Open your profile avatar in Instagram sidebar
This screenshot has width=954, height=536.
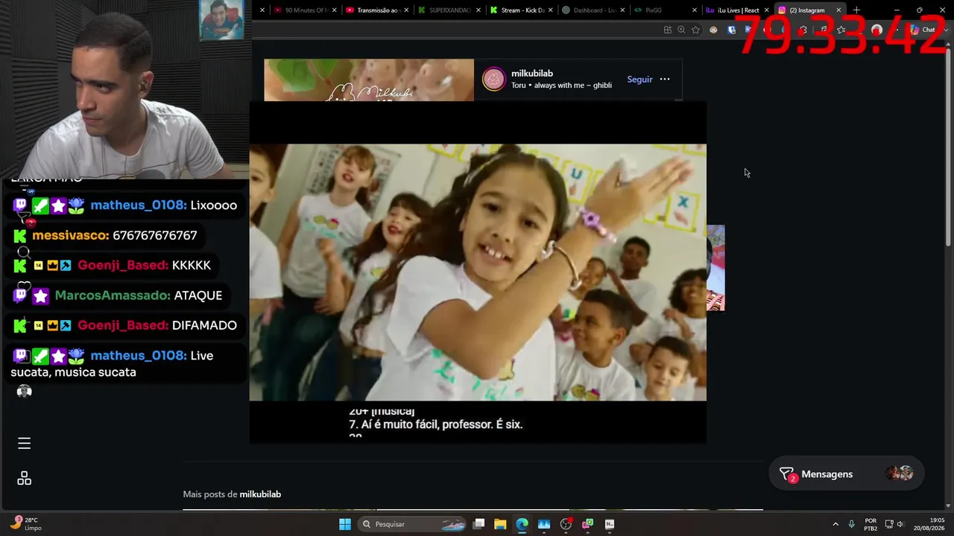(x=24, y=392)
